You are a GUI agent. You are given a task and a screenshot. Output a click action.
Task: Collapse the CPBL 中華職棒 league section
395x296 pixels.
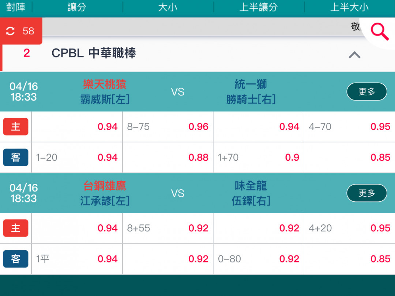pyautogui.click(x=354, y=54)
